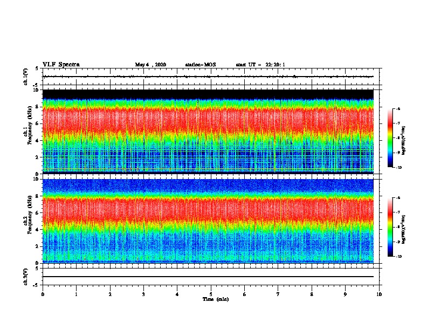The image size is (427, 330).
Task: Click the time axis tick label "1"
Action: pos(76,294)
